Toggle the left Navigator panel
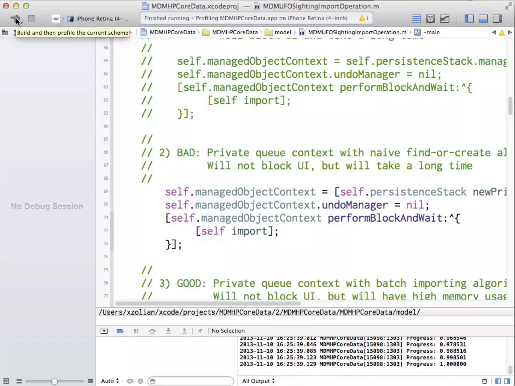Viewport: 515px width, 386px height. (469, 19)
